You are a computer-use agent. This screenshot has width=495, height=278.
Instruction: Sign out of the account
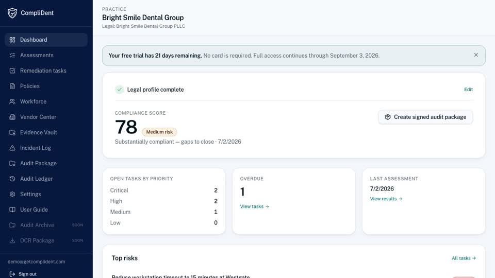(x=23, y=274)
